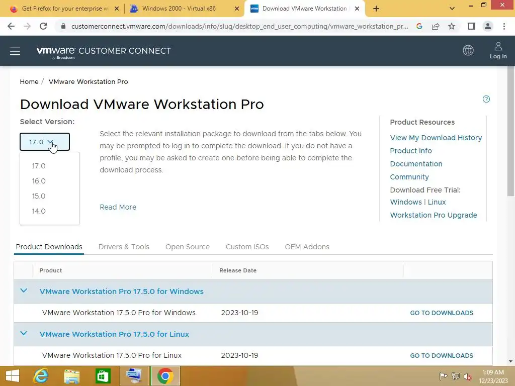Choose version 17.0 from the list
The width and height of the screenshot is (515, 386).
(x=39, y=166)
